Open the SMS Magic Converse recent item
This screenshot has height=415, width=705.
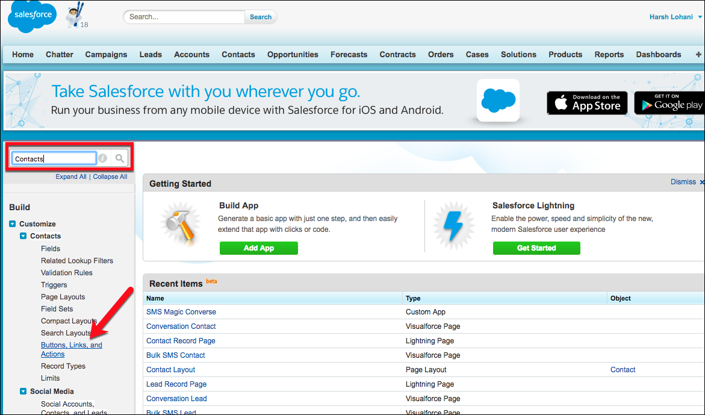(181, 312)
